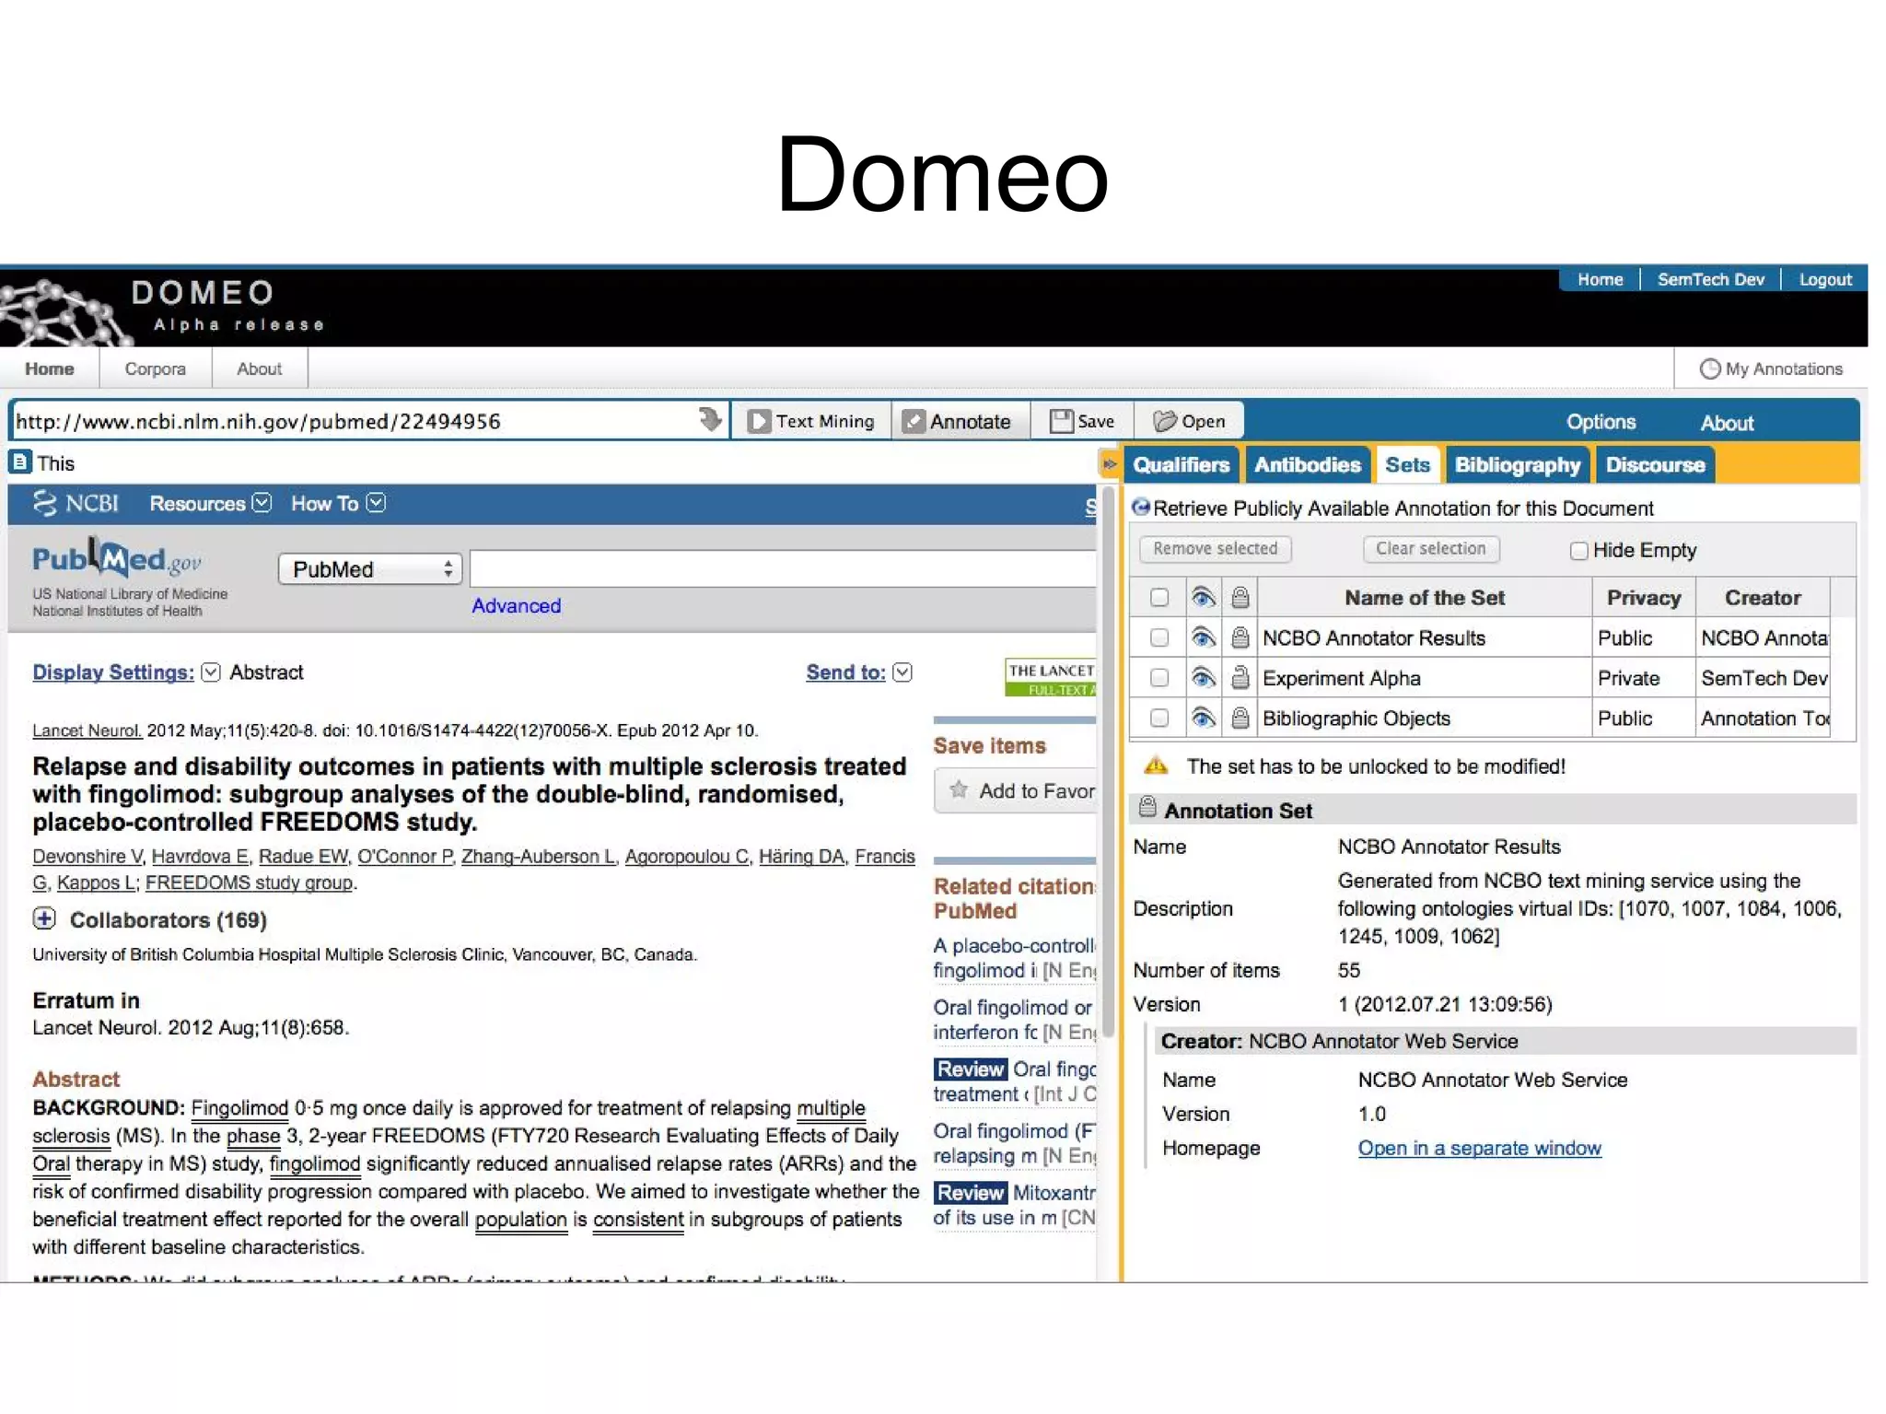Click the Clear selection button
Viewport: 1886px width, 1414px height.
tap(1430, 549)
